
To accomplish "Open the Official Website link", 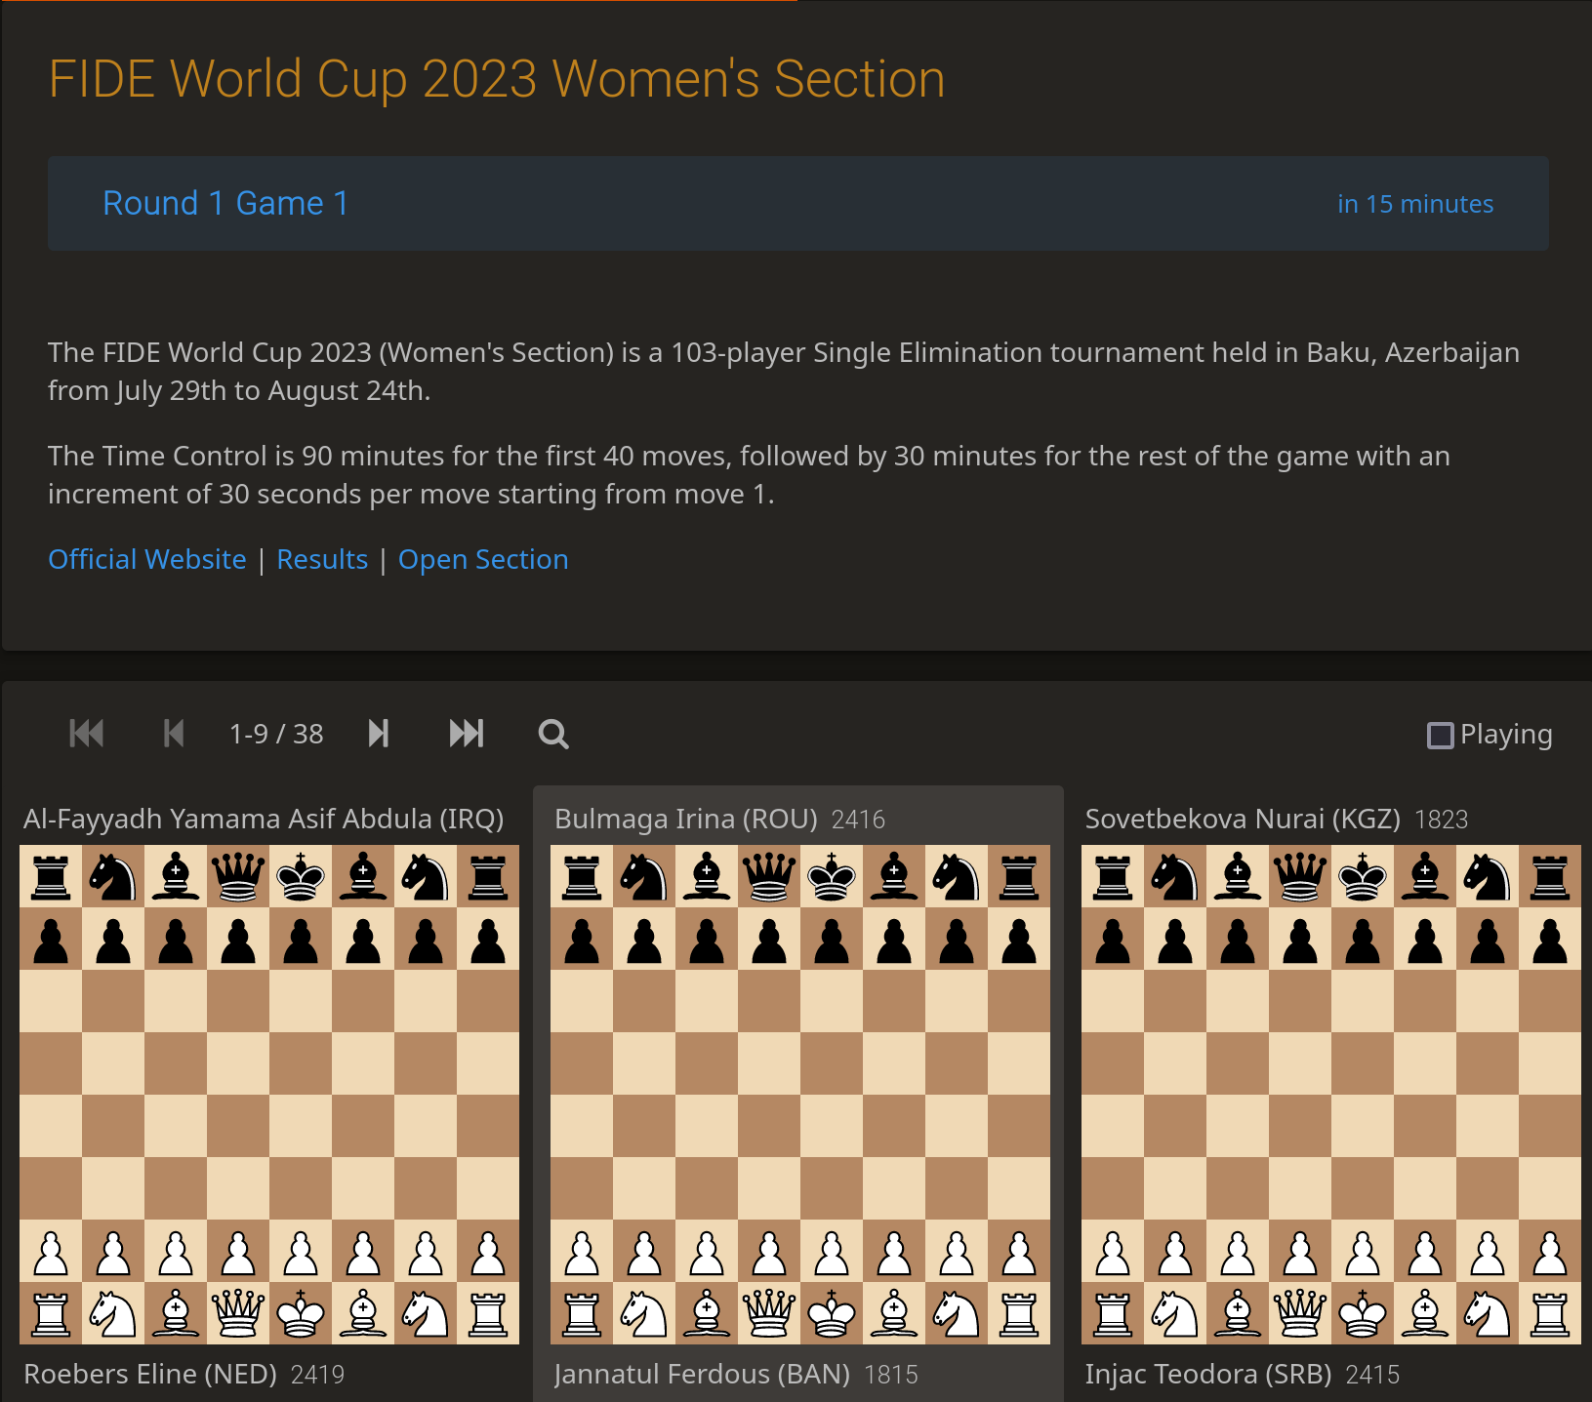I will [147, 559].
